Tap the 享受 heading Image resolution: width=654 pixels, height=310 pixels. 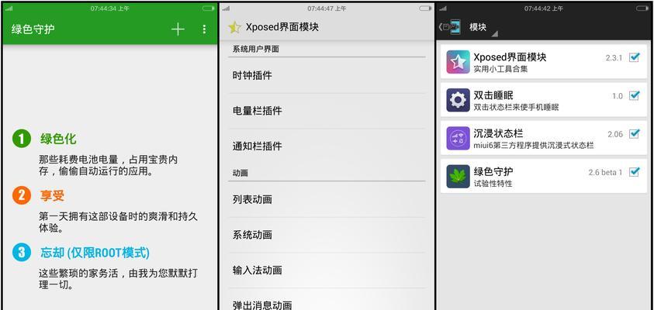coord(52,195)
